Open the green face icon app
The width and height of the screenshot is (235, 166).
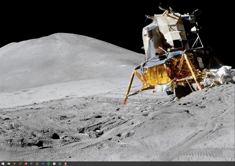click(49, 164)
